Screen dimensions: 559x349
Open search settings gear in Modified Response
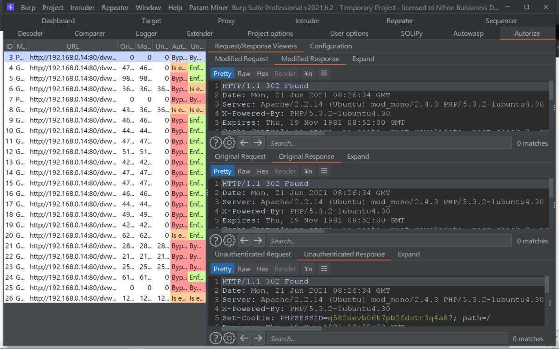point(229,143)
